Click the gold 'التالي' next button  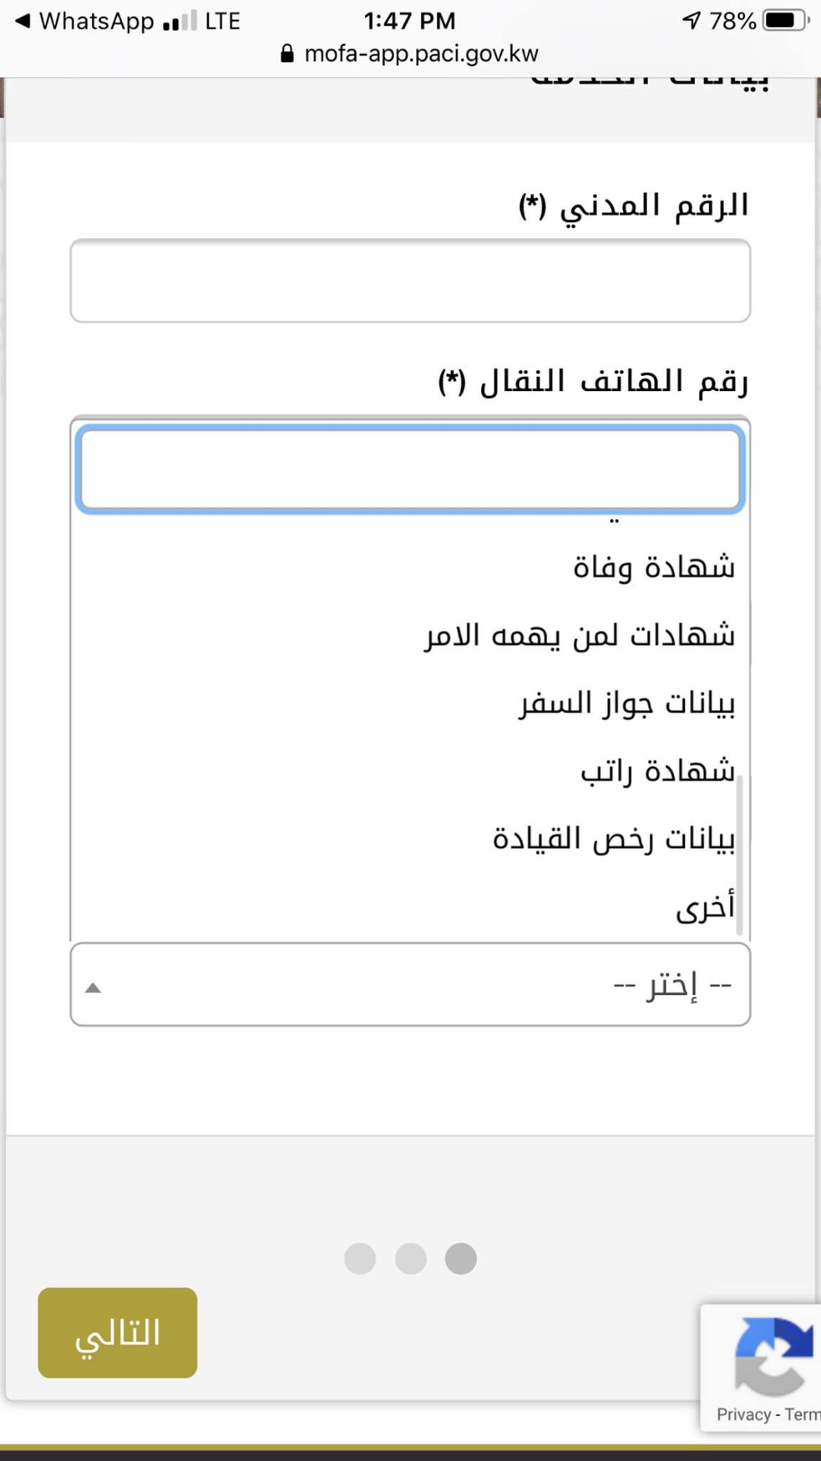point(118,1333)
